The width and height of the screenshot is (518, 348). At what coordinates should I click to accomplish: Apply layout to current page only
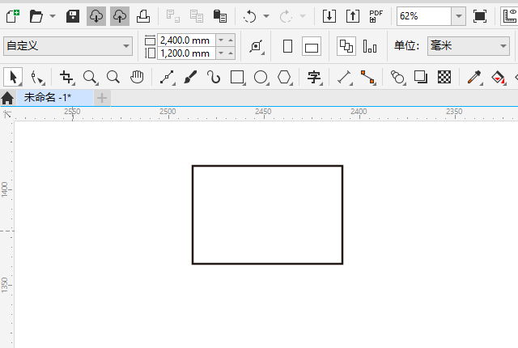(x=370, y=46)
